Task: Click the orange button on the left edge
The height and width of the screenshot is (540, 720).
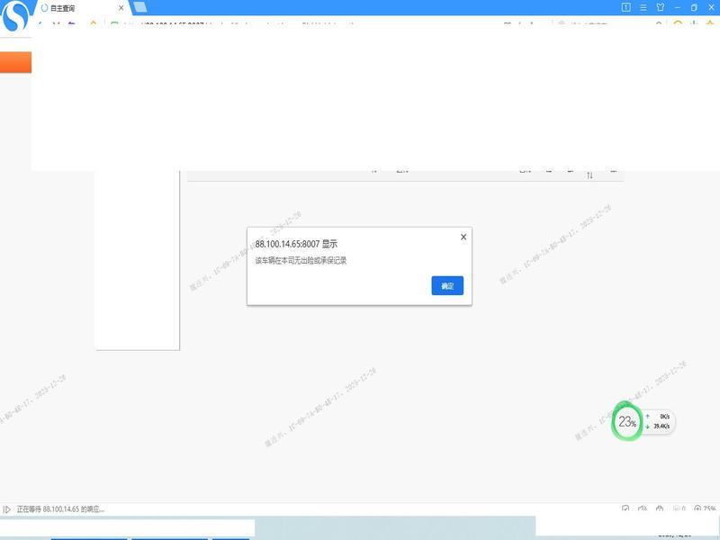Action: [x=15, y=62]
